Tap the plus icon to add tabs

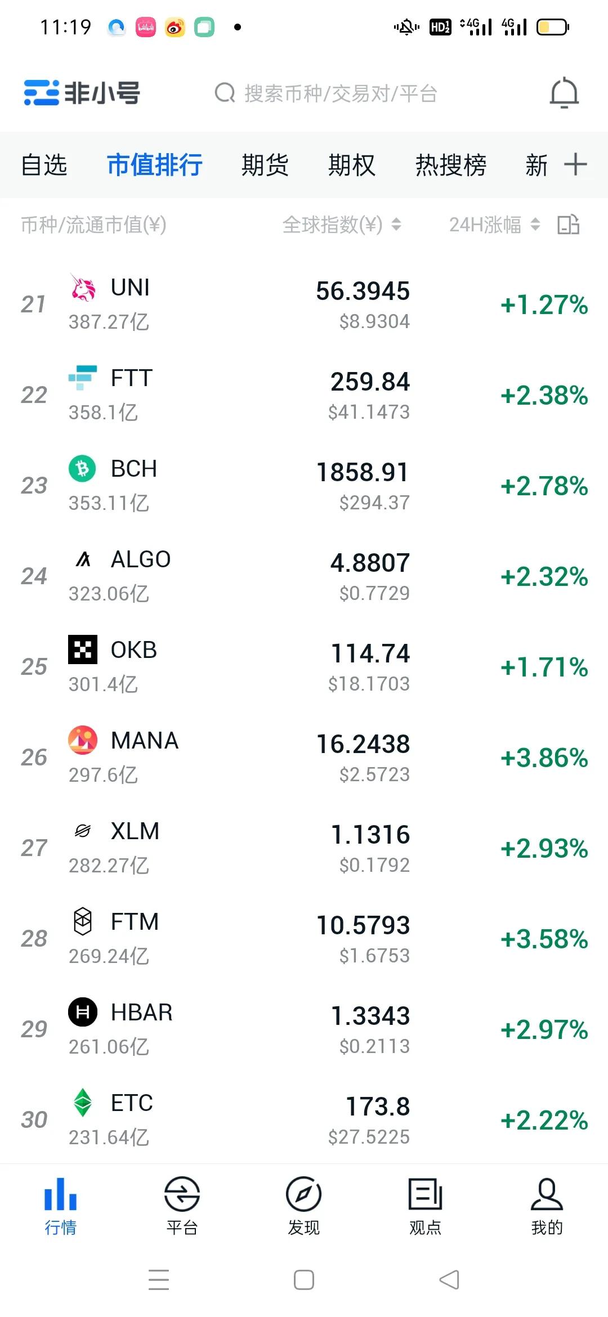[x=575, y=164]
